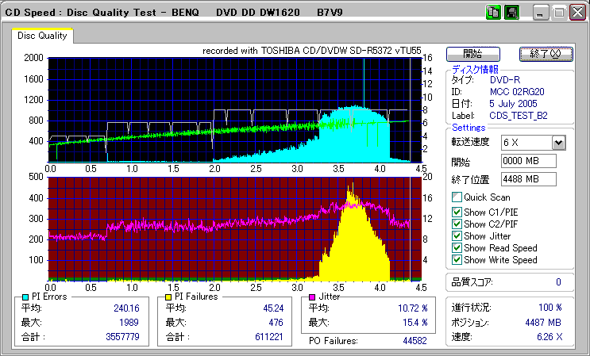Screen dimensions: 590x356
Task: Uncheck Show C1/PIE option
Action: 457,212
